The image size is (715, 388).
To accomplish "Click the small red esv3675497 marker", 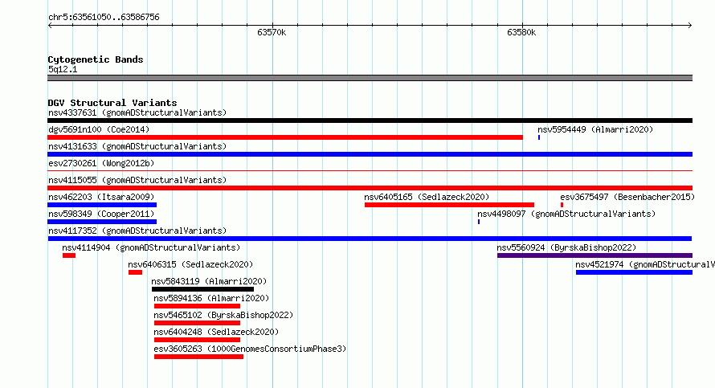I will point(562,205).
